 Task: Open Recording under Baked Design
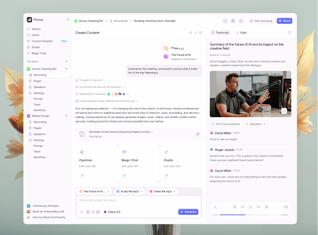click(x=38, y=122)
